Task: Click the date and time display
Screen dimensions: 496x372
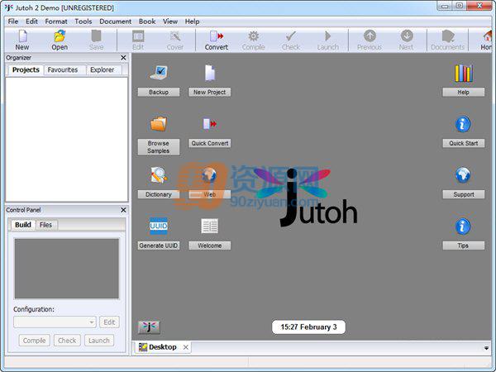Action: [308, 327]
